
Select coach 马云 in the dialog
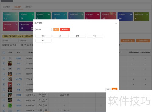click(x=95, y=36)
